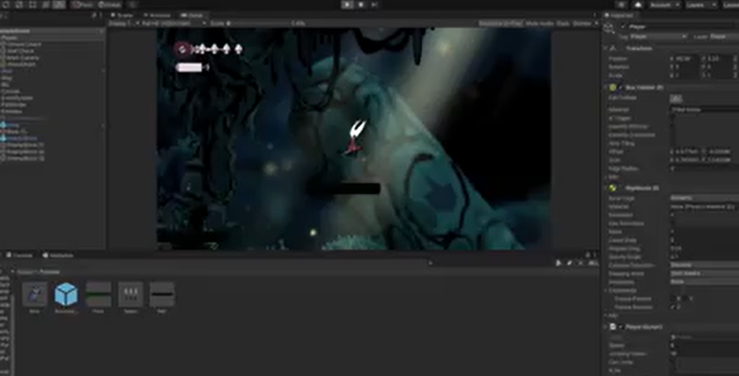Open the Sleeping Mode dropdown
Viewport: 739px width, 376px height.
[704, 274]
